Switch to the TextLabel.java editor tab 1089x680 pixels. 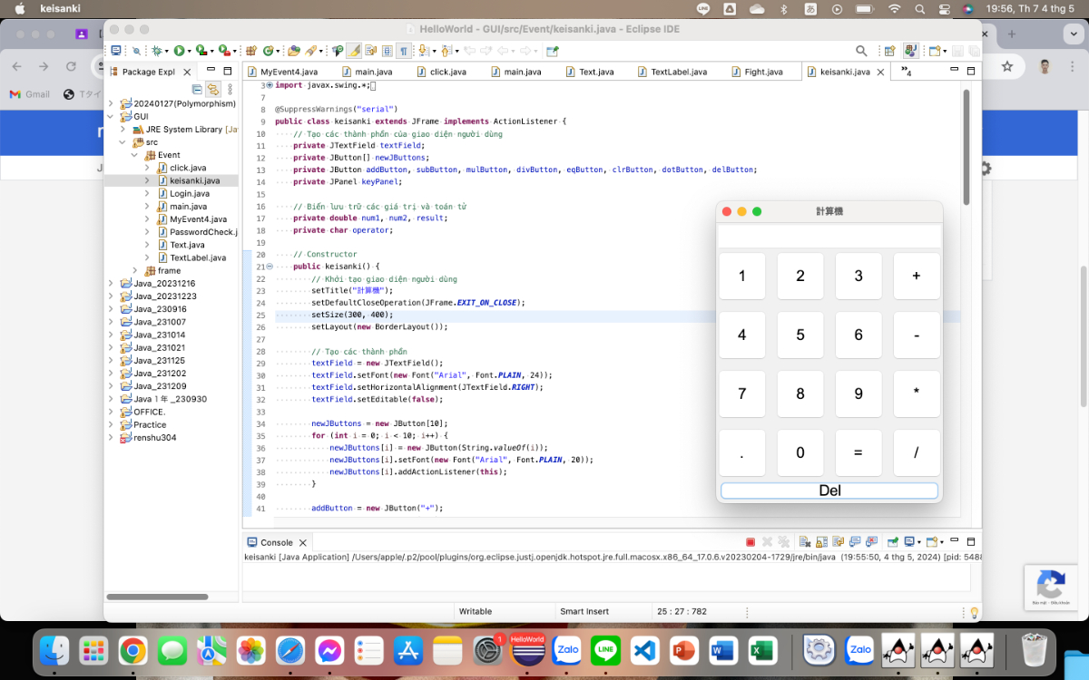click(678, 72)
